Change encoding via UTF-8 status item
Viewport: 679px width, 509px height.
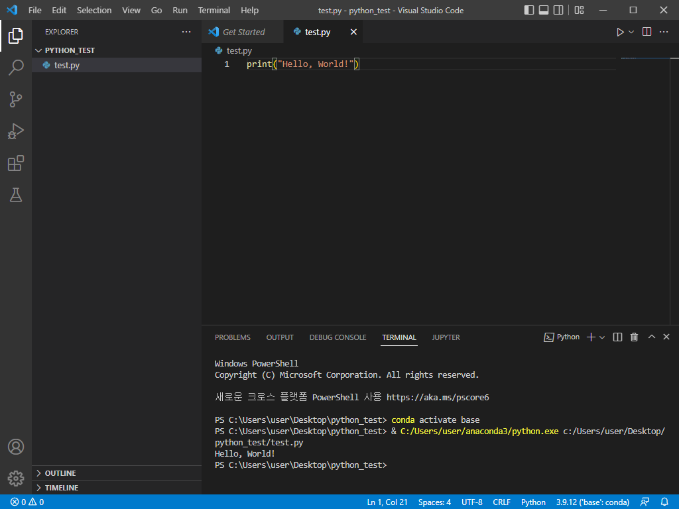click(x=472, y=502)
